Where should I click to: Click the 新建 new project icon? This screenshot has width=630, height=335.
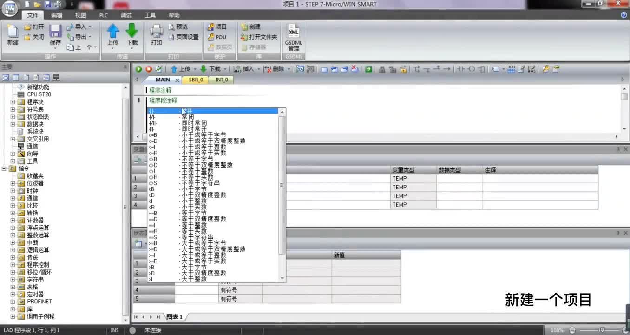pyautogui.click(x=13, y=32)
